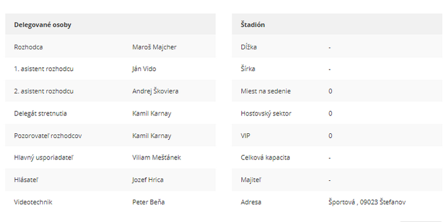
Task: Select videotechnik Peter Beňa
Action: click(148, 202)
